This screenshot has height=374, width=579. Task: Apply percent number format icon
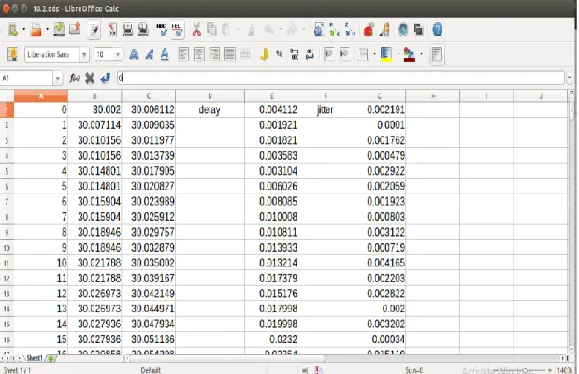coord(279,54)
